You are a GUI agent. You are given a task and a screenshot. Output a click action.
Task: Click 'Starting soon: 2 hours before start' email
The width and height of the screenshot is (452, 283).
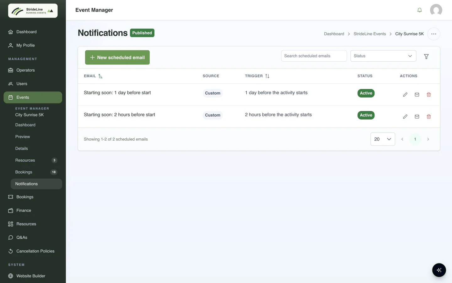click(x=119, y=115)
